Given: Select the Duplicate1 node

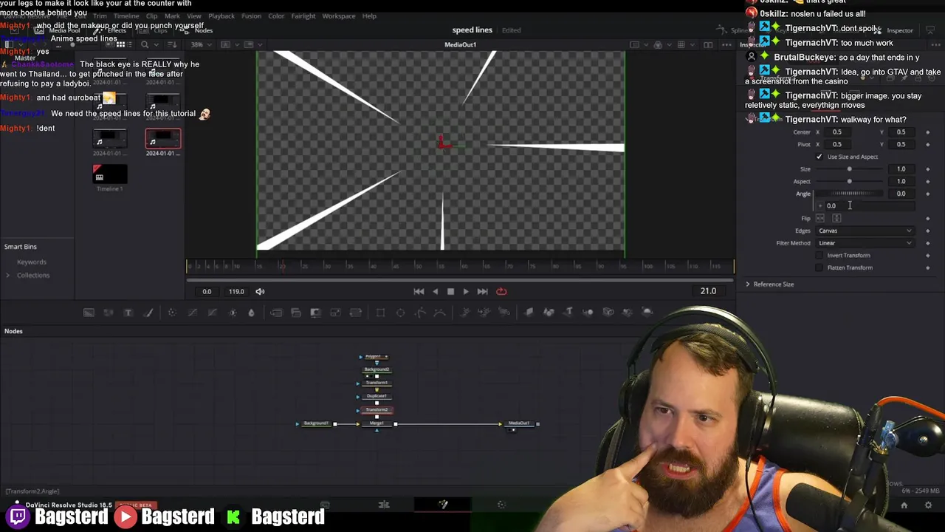Looking at the screenshot, I should point(377,397).
